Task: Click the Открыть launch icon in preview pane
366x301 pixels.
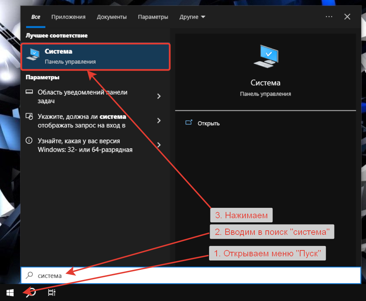Action: click(189, 122)
